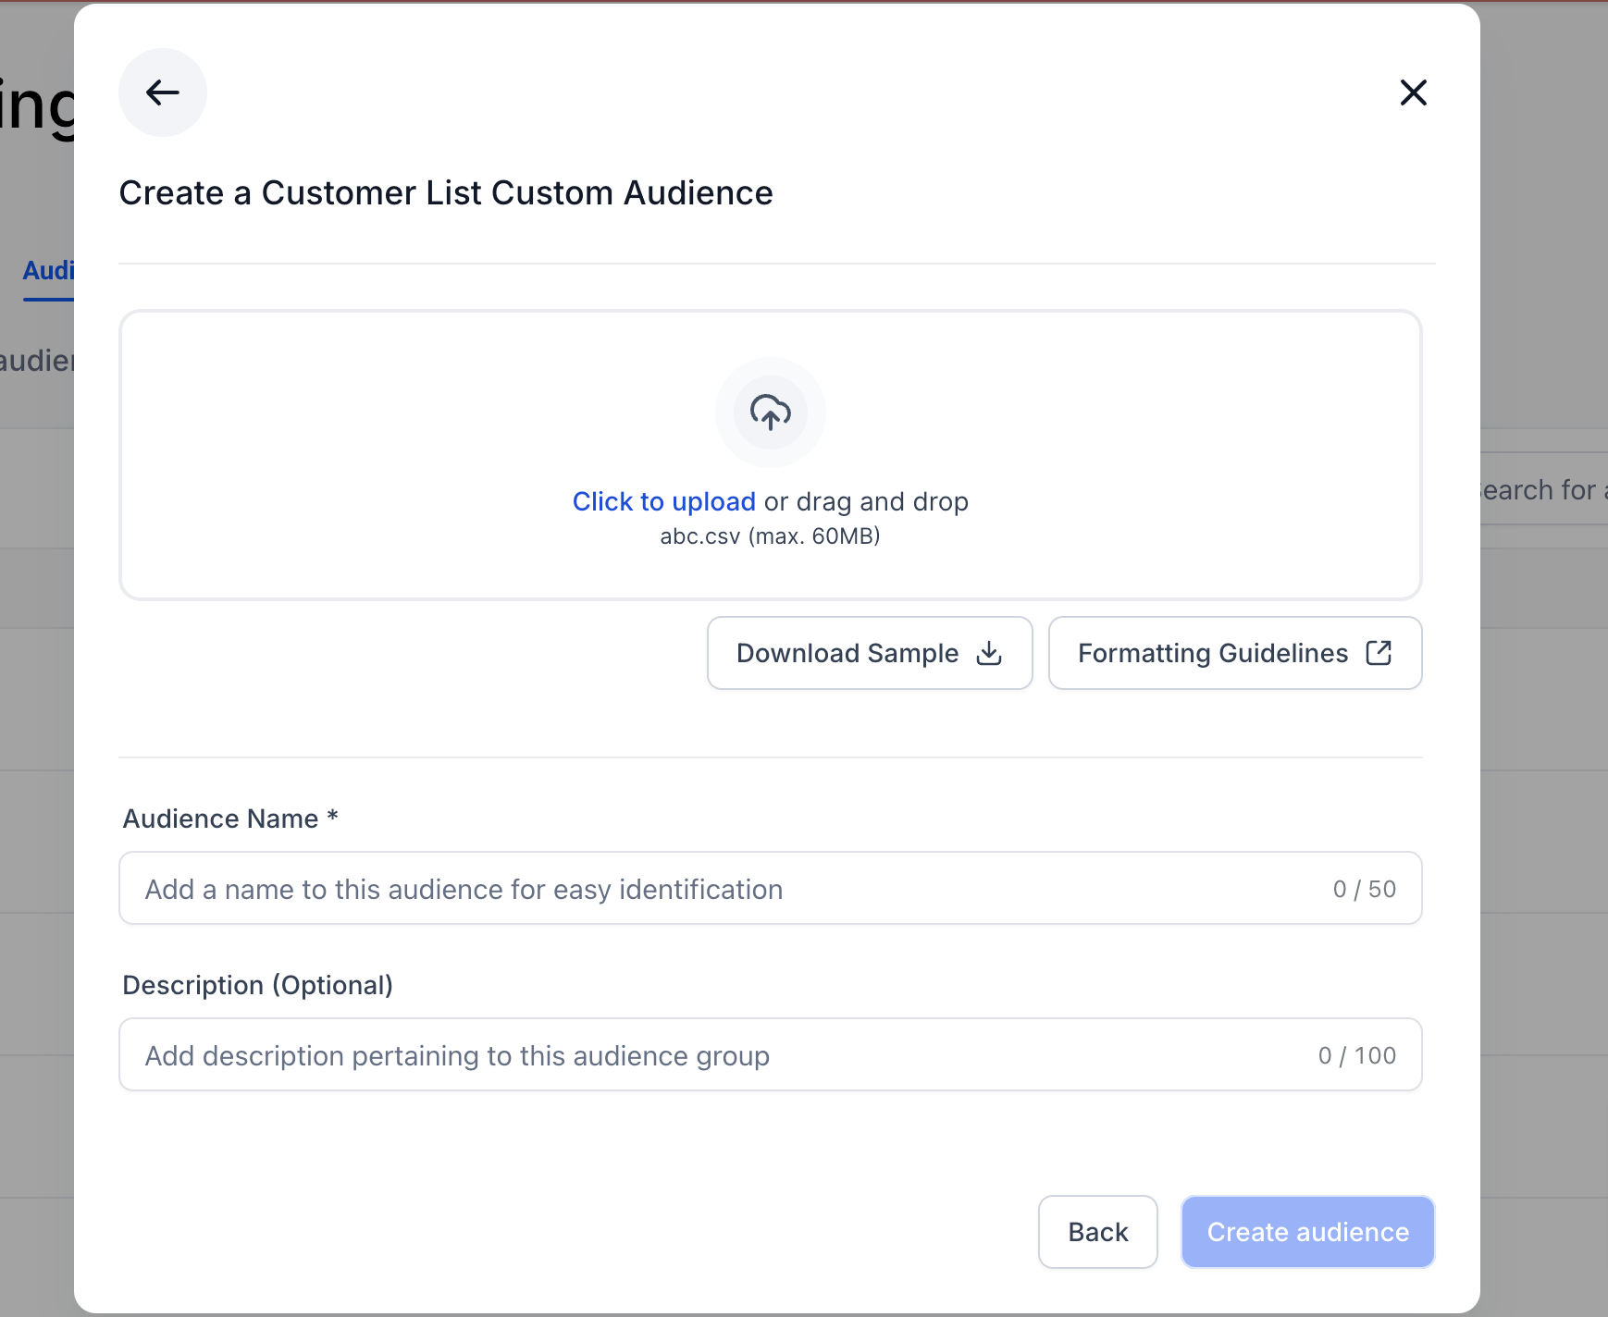Click the Create a Customer List Custom Audience title
The image size is (1608, 1317).
pos(445,192)
